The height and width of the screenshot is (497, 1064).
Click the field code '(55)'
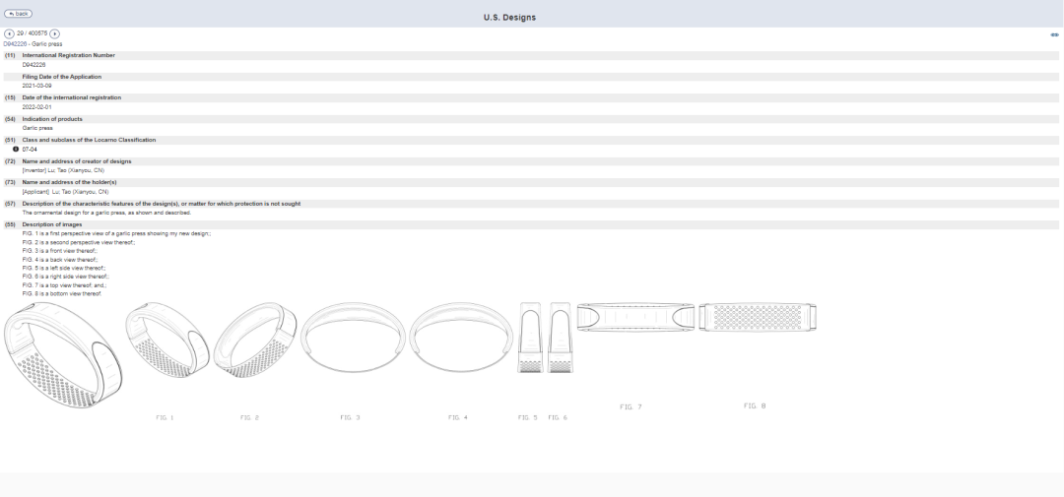10,224
